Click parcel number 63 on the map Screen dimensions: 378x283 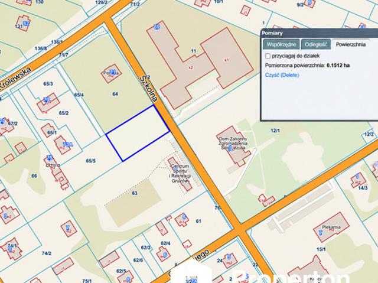(x=135, y=193)
